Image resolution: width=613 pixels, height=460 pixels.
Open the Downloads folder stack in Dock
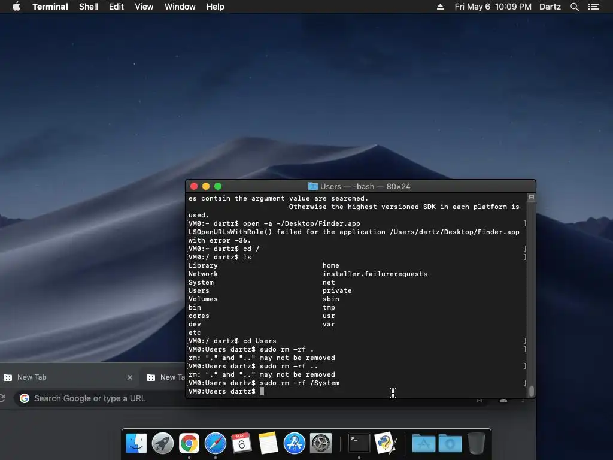click(450, 444)
